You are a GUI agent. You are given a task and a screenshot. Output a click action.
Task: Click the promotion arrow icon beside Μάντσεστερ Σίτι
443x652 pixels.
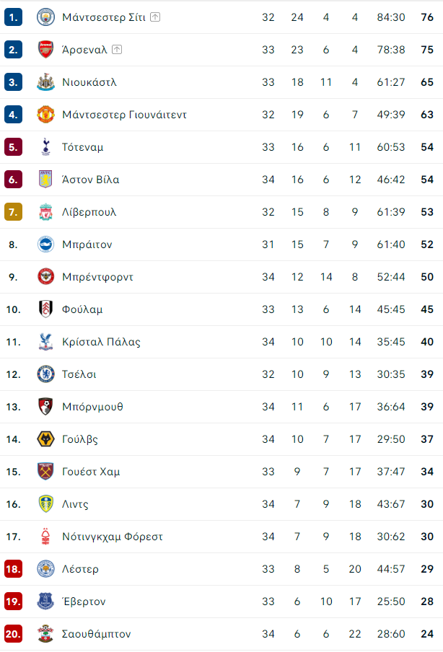click(155, 17)
